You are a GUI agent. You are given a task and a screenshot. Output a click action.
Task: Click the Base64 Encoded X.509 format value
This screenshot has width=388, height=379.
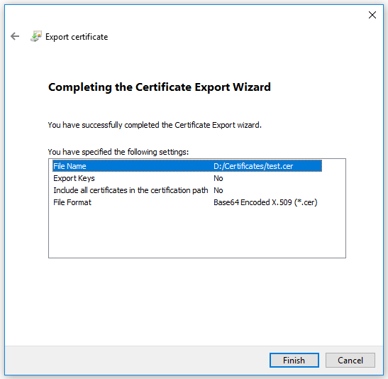pos(265,202)
